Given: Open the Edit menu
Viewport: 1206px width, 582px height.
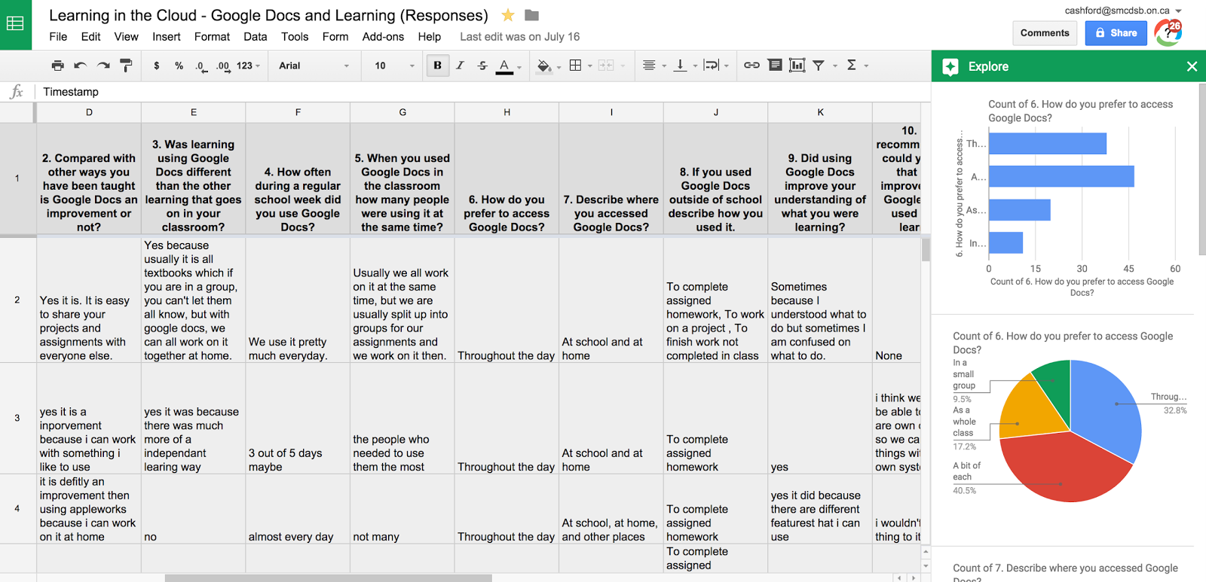Looking at the screenshot, I should (90, 36).
